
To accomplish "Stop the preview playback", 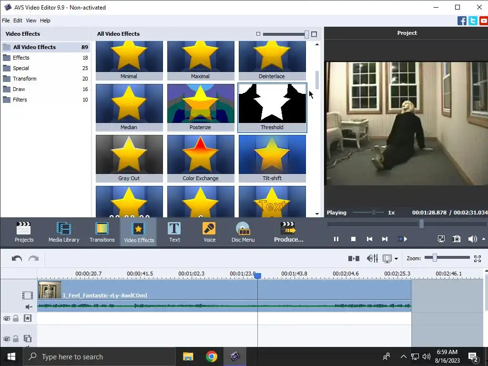I will 353,239.
